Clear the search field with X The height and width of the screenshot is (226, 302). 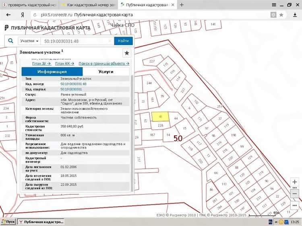click(110, 41)
